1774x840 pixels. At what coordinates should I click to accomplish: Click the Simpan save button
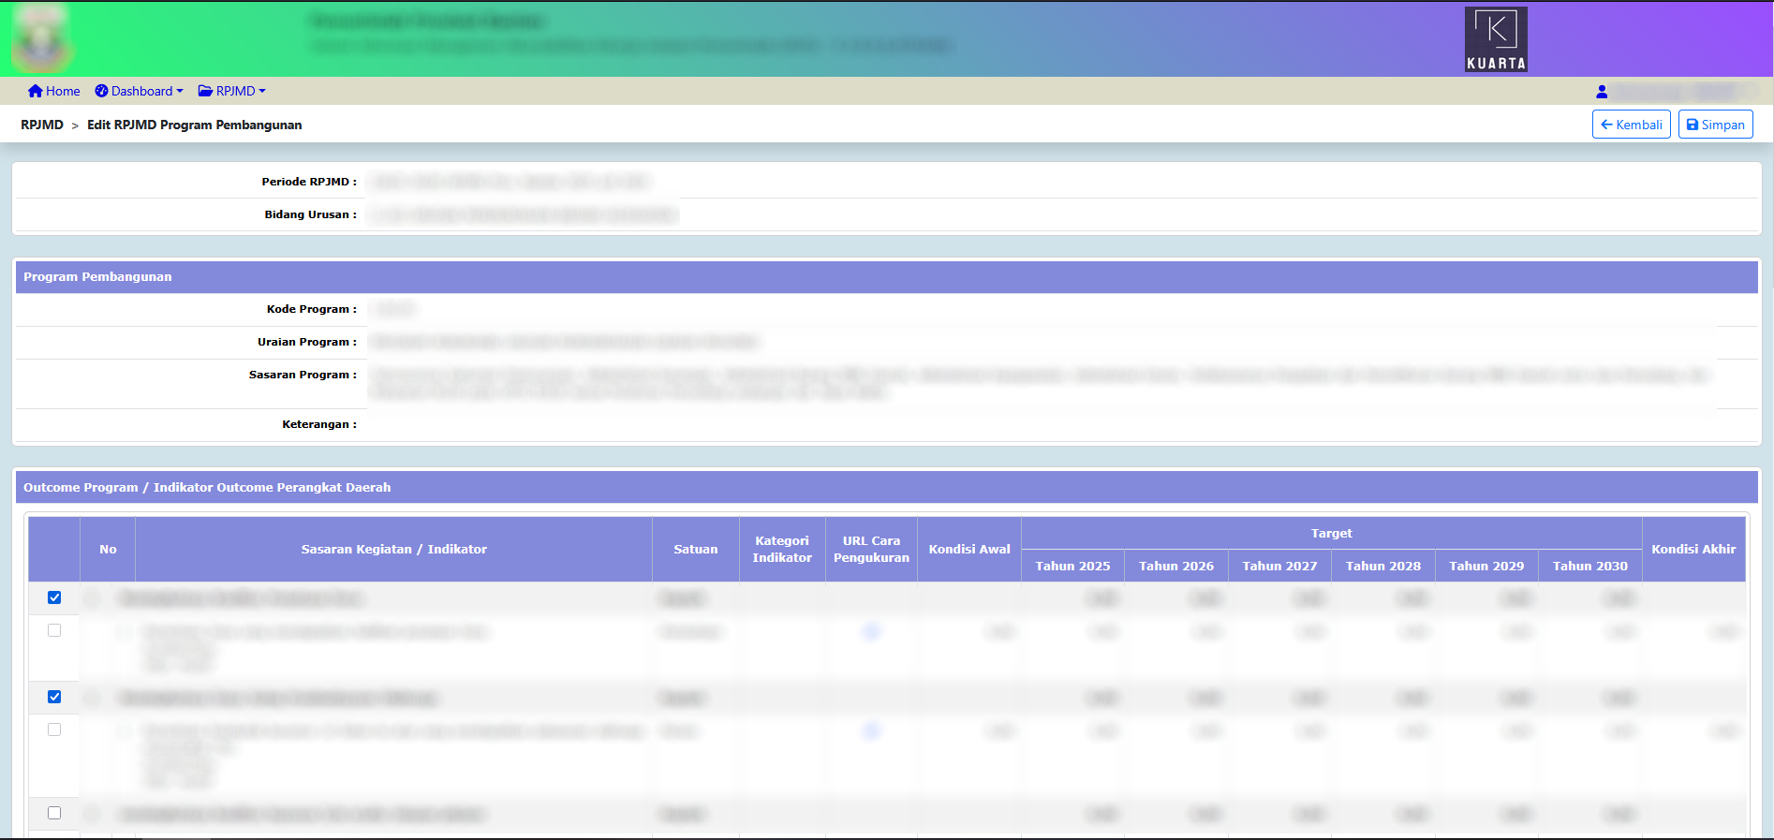pyautogui.click(x=1715, y=125)
